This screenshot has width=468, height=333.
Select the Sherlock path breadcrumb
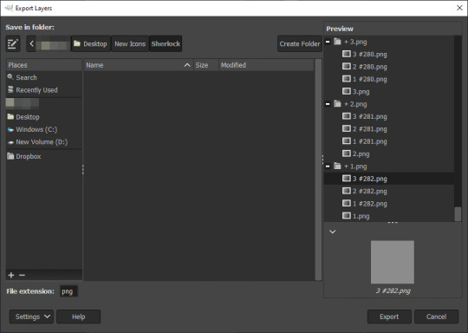[166, 44]
